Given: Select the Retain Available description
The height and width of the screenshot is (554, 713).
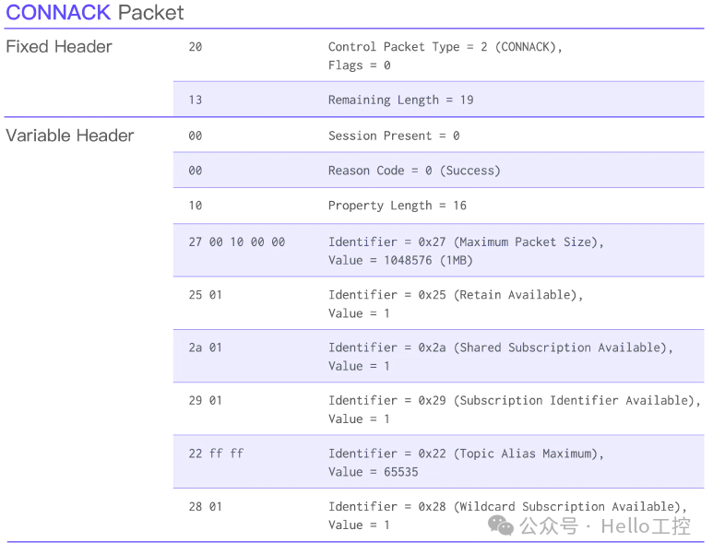Looking at the screenshot, I should (x=456, y=304).
